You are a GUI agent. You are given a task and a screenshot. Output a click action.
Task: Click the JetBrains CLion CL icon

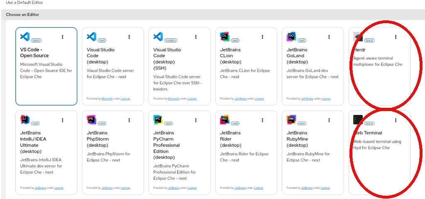point(225,36)
